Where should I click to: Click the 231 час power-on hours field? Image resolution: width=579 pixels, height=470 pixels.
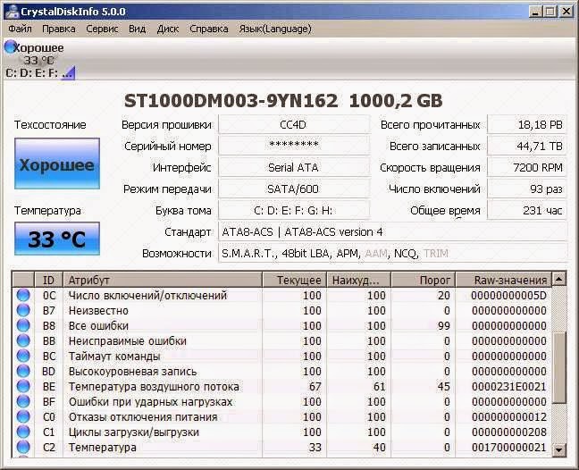[x=527, y=210]
